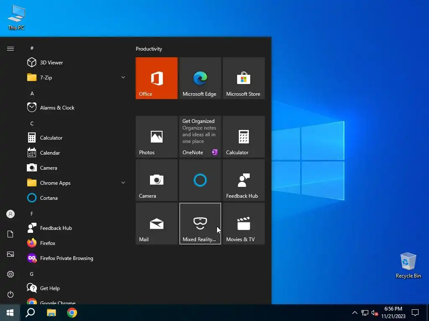Click the clock showing 6:56 PM
Image resolution: width=429 pixels, height=321 pixels.
[x=393, y=313]
